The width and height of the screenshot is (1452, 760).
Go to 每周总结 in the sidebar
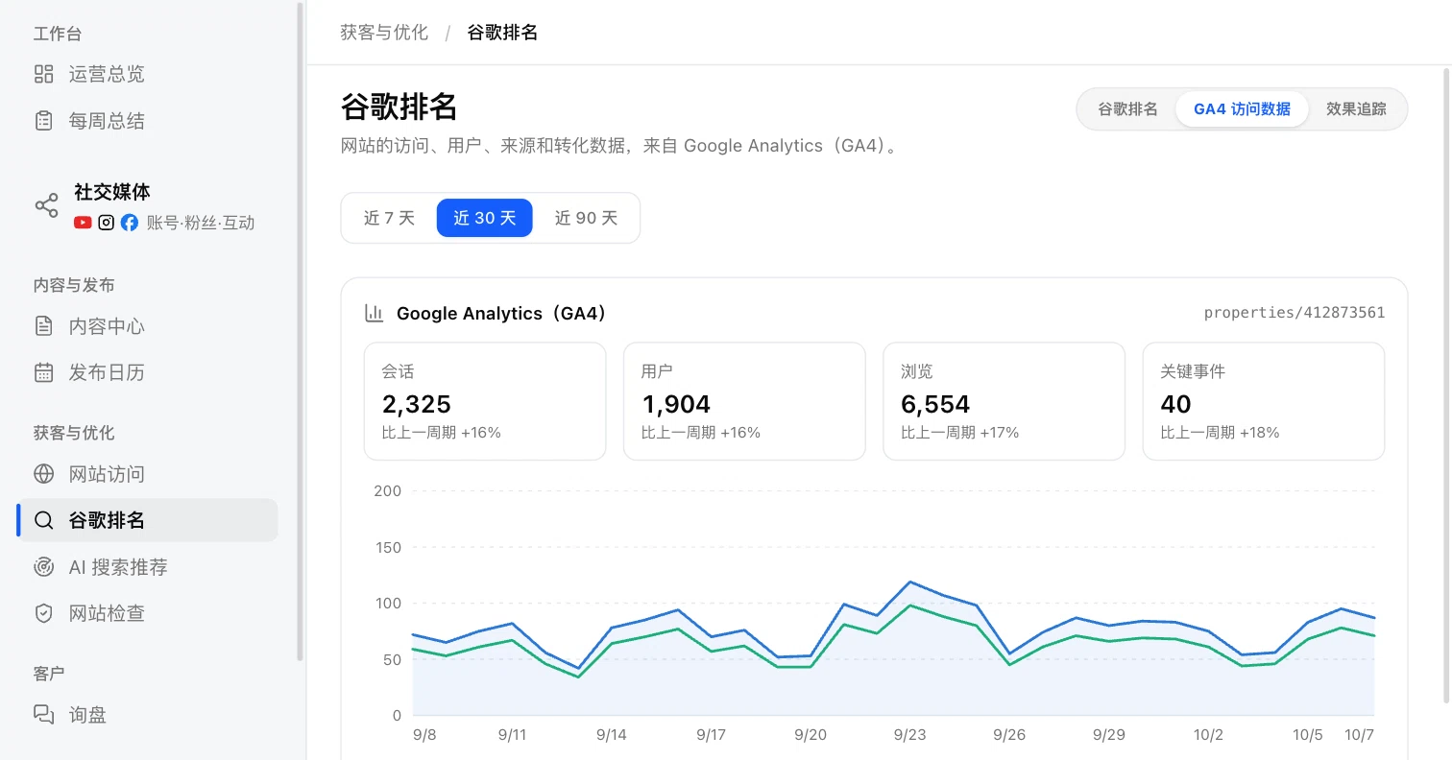coord(147,121)
